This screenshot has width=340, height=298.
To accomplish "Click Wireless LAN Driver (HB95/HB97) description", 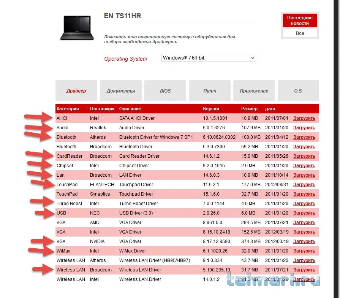I will pos(155,260).
